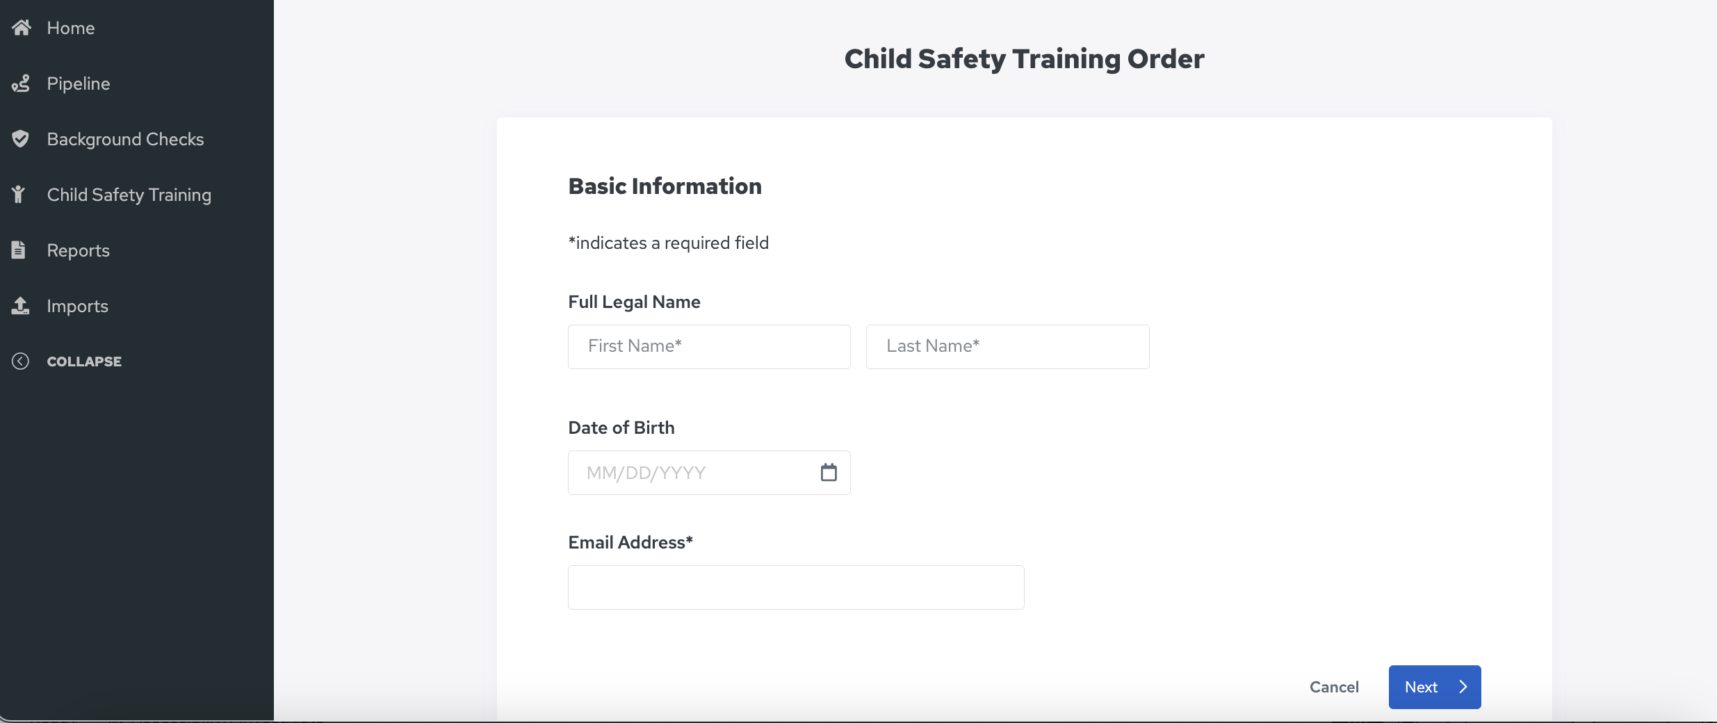This screenshot has width=1717, height=723.
Task: Click the Background Checks shield icon
Action: tap(21, 139)
